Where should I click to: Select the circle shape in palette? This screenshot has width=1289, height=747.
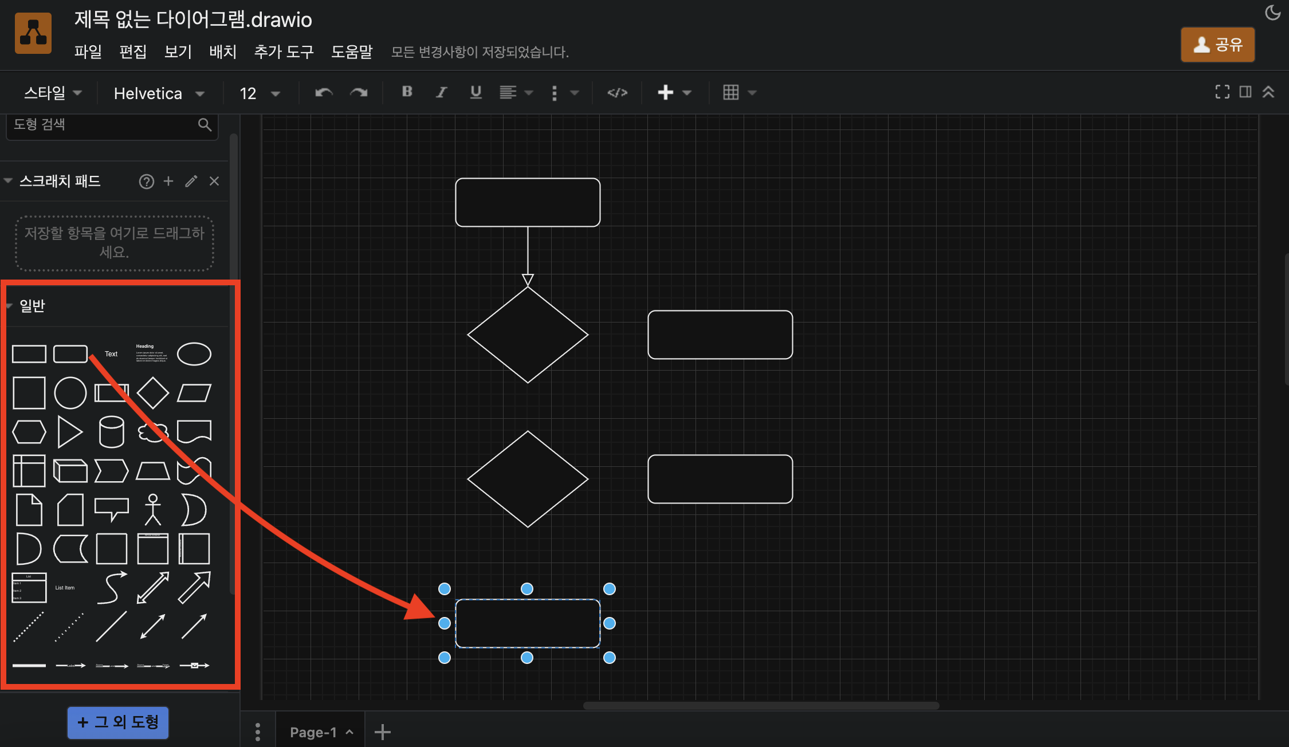coord(70,393)
